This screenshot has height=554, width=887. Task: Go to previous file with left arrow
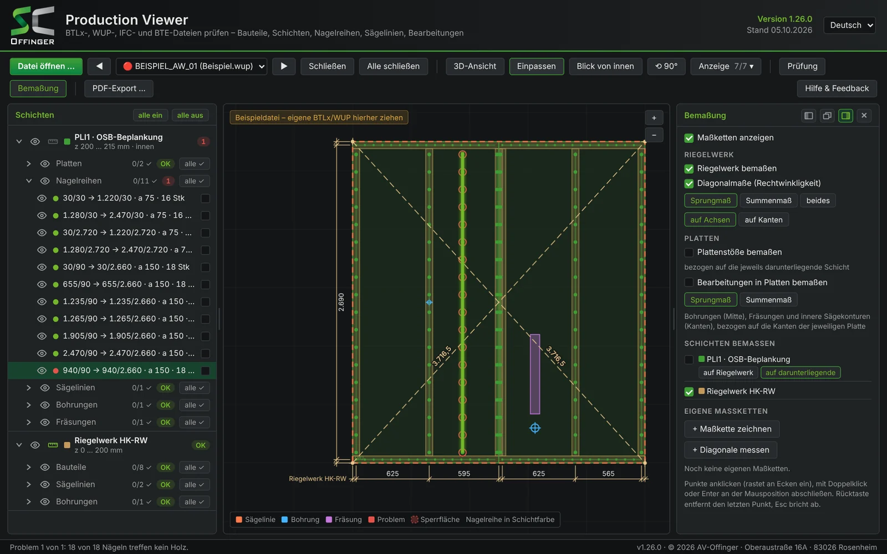point(99,66)
